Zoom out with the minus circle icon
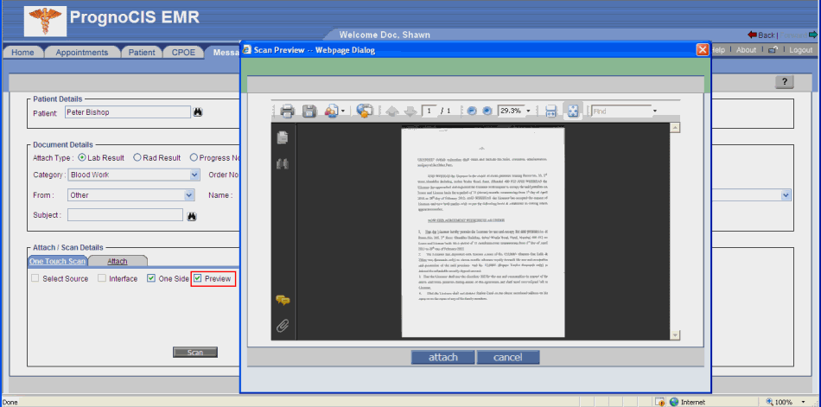Image resolution: width=821 pixels, height=407 pixels. (x=471, y=111)
